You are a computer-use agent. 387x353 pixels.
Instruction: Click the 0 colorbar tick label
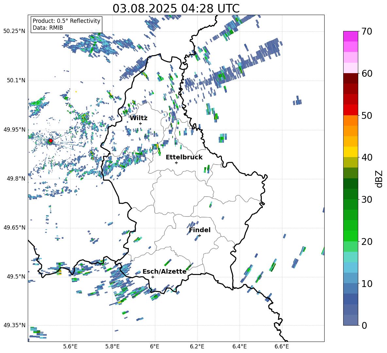[364, 325]
